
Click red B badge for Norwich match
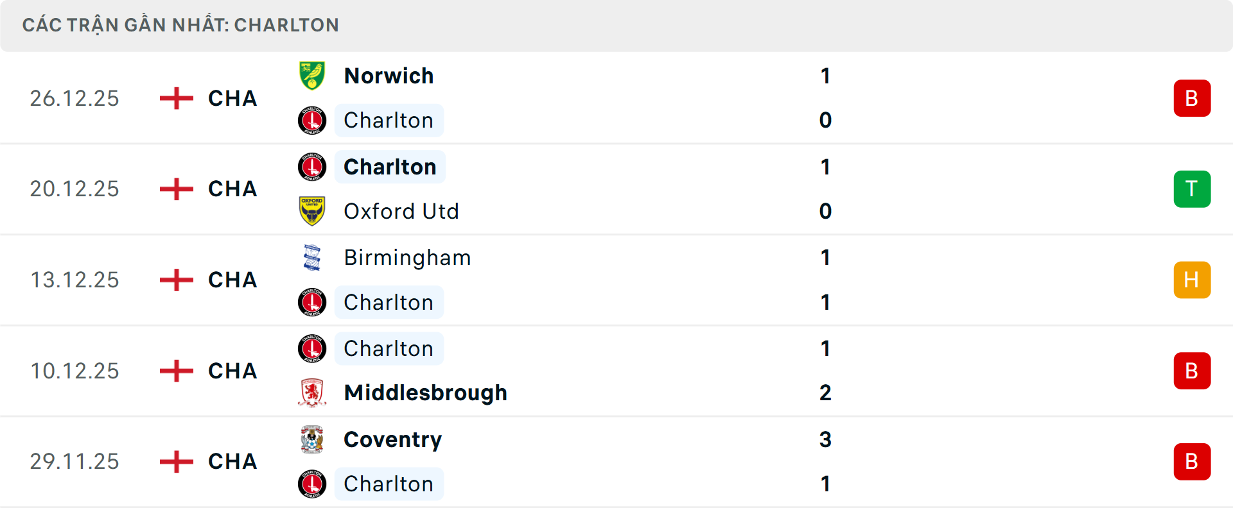tap(1192, 98)
